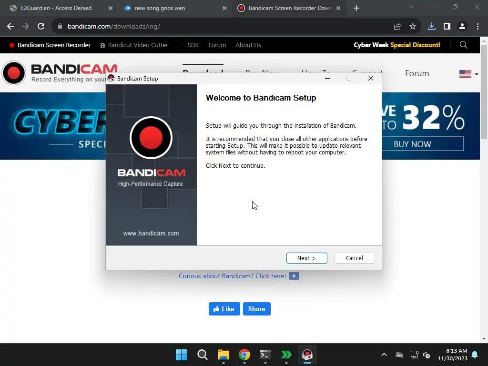Open green arrows app in taskbar

click(286, 355)
